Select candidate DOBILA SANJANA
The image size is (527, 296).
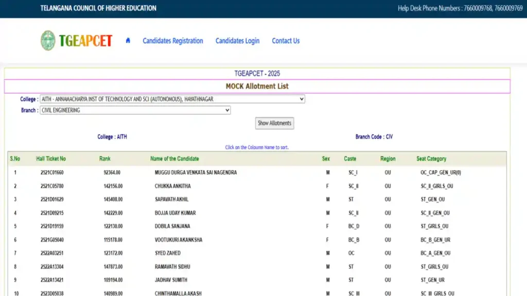tap(172, 226)
